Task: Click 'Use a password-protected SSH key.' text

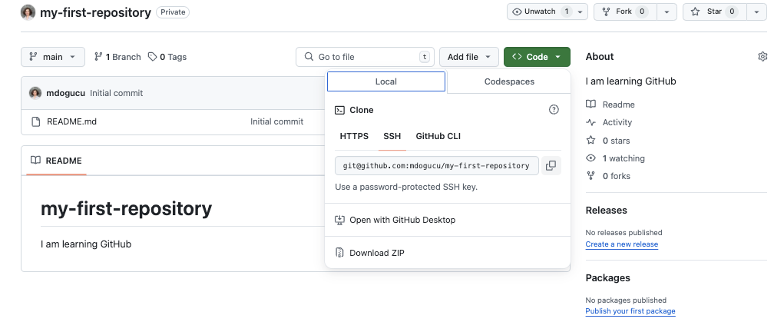Action: pos(406,187)
